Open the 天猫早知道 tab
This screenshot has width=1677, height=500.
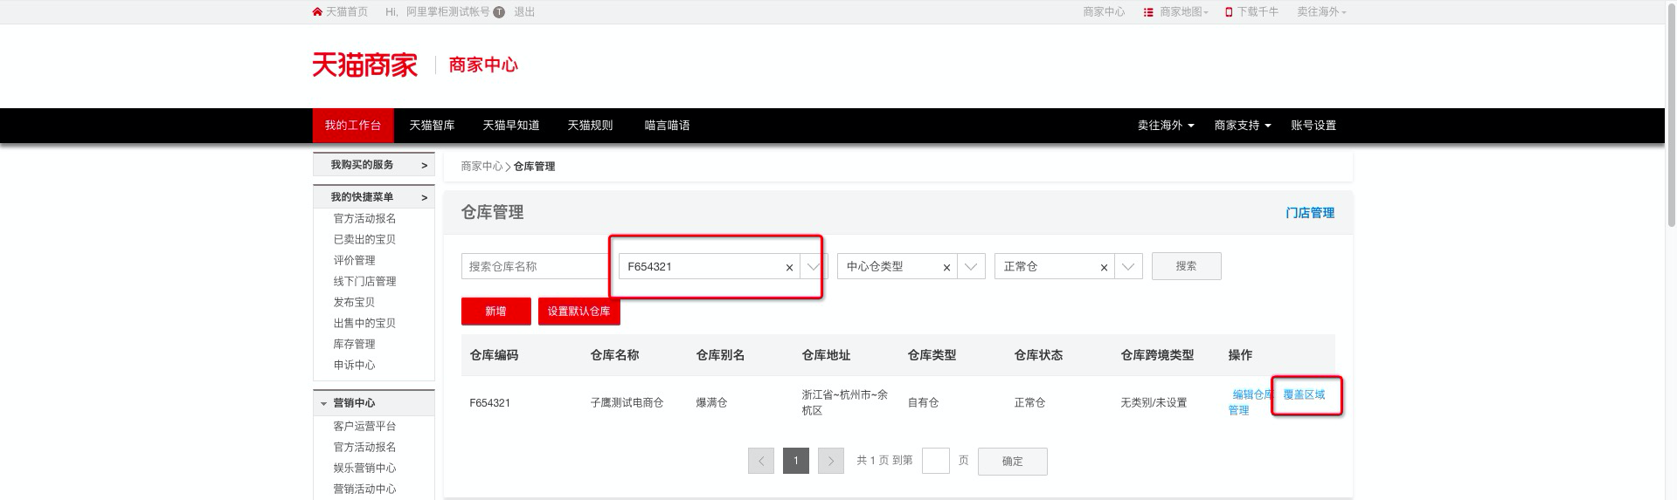(x=511, y=126)
